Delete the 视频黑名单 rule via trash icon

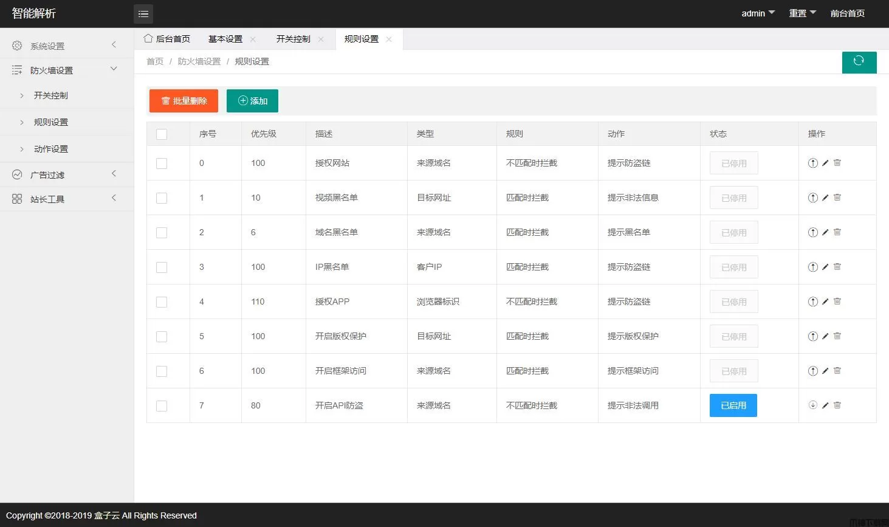[x=837, y=198]
